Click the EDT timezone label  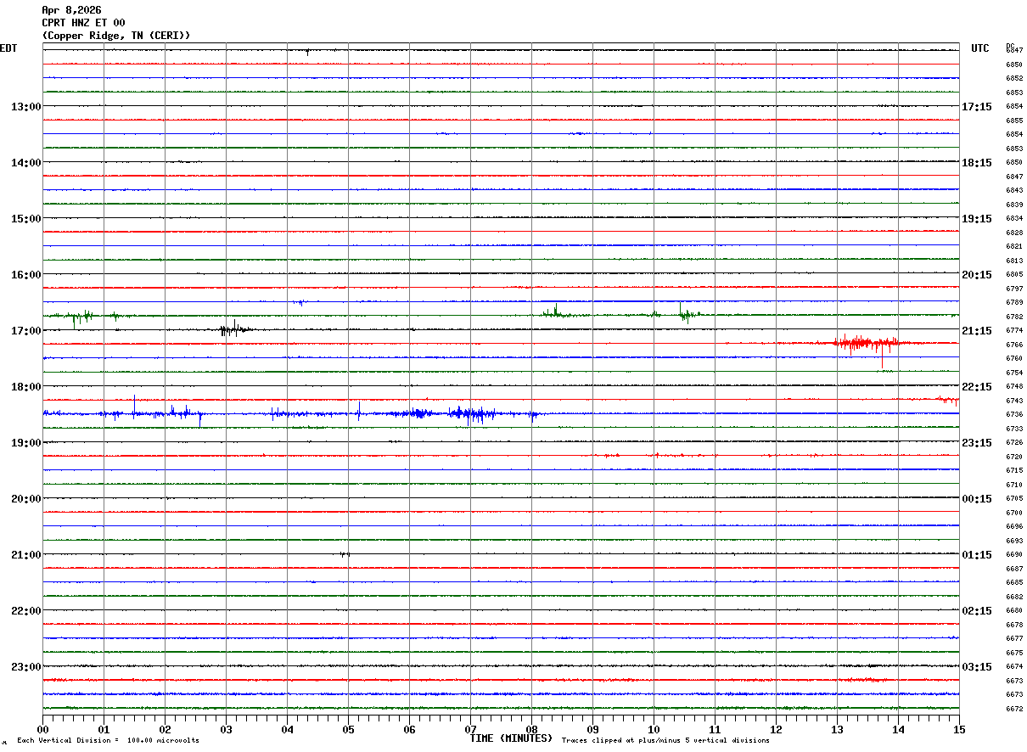8,48
